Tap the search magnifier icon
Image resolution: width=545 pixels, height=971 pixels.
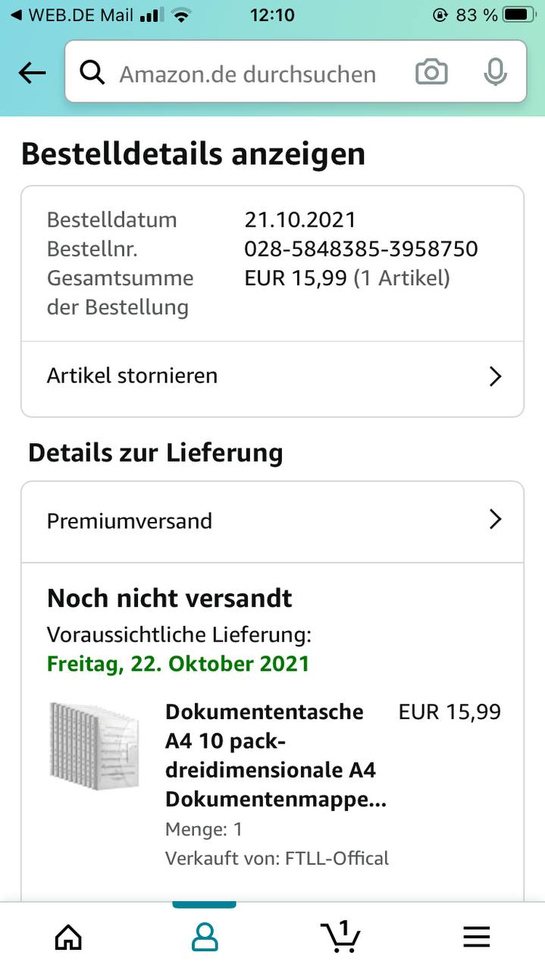pos(92,73)
